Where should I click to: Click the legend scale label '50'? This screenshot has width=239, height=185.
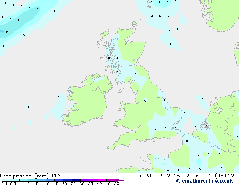116,183
